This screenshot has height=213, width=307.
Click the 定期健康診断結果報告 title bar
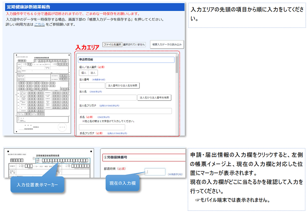[95, 7]
